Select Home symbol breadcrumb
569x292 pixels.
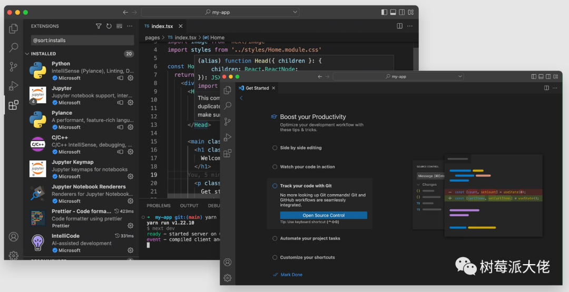click(x=214, y=38)
